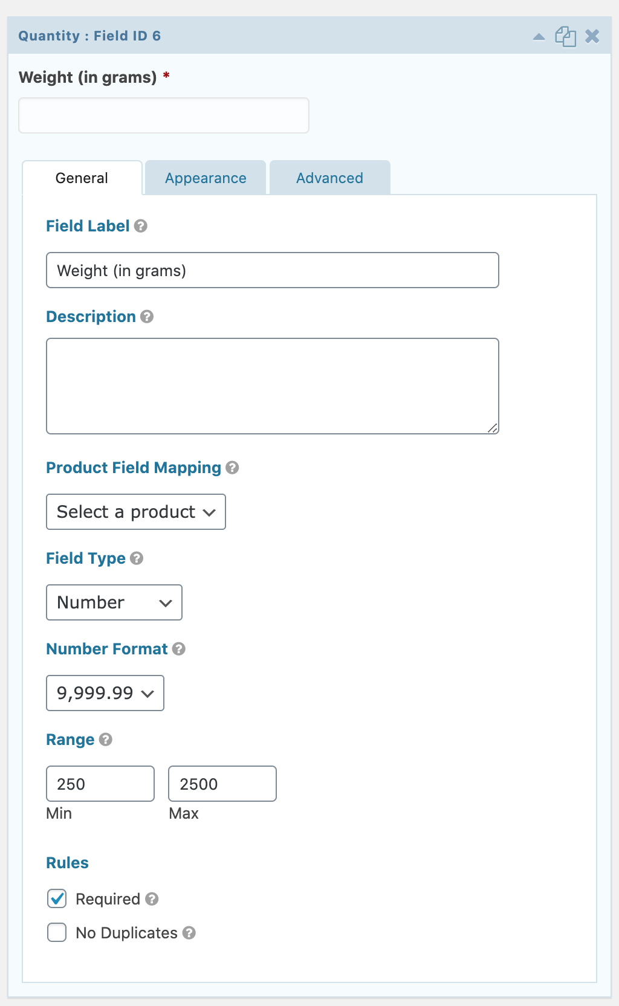The image size is (619, 1006).
Task: Disable the Required rule checkbox
Action: pos(56,899)
